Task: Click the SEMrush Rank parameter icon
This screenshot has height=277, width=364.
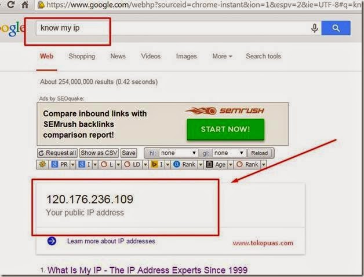Action: [240, 164]
